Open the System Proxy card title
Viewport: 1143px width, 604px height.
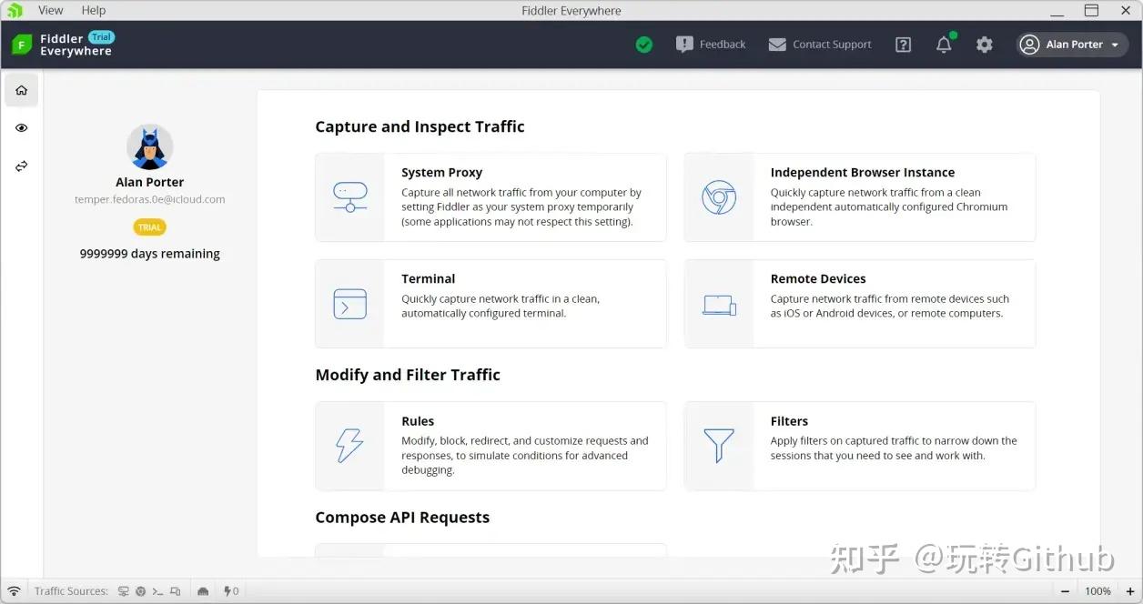(441, 173)
